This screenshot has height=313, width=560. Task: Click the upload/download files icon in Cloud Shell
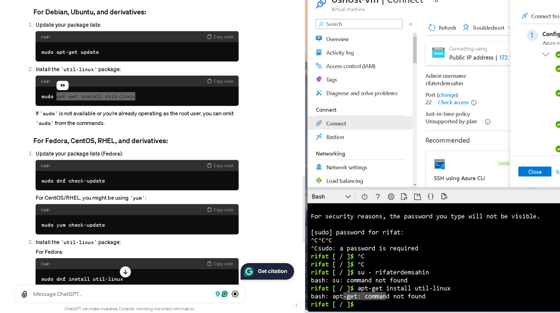[404, 197]
